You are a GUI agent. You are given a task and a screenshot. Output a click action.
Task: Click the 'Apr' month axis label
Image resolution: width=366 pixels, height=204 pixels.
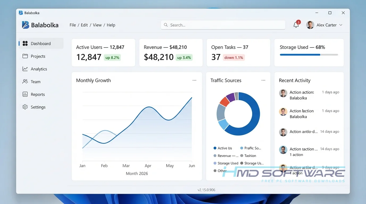click(148, 166)
